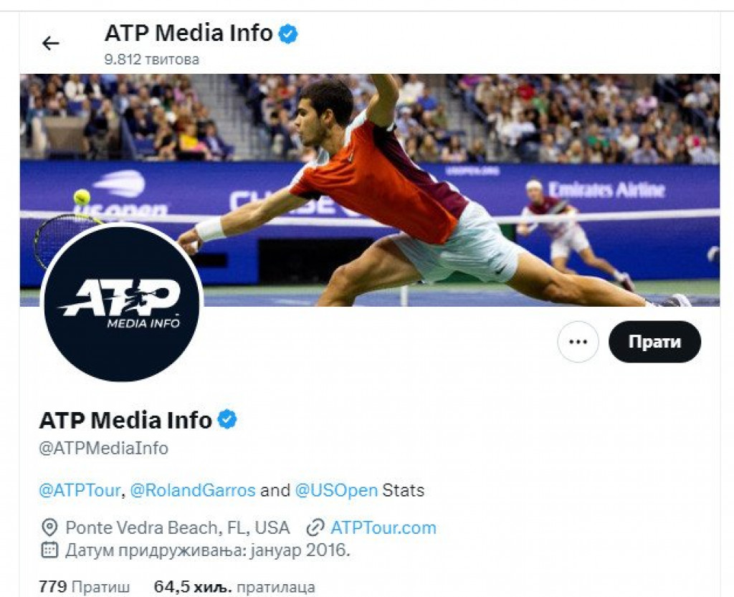
Task: View the 779 Пратиш following list
Action: (x=85, y=587)
